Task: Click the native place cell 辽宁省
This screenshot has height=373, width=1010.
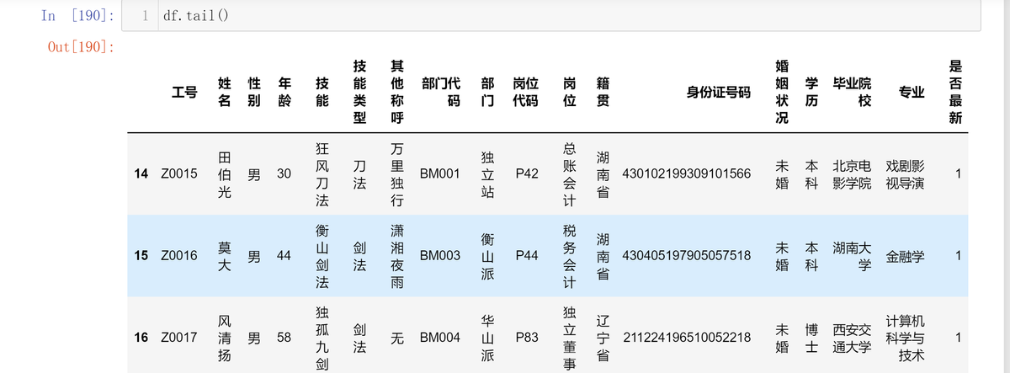Action: (x=603, y=338)
